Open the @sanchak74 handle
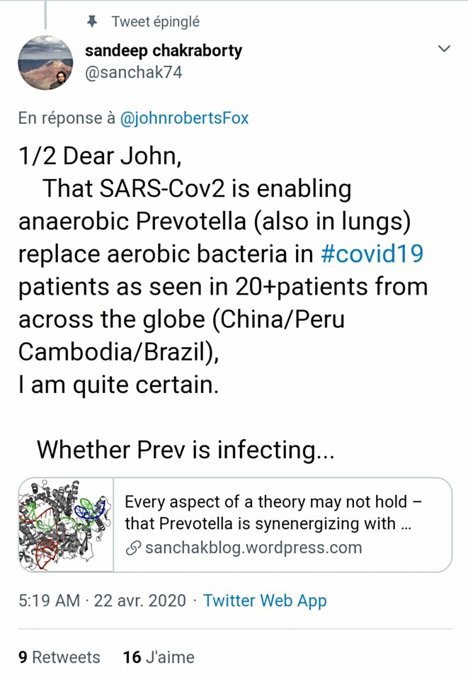 (x=133, y=72)
